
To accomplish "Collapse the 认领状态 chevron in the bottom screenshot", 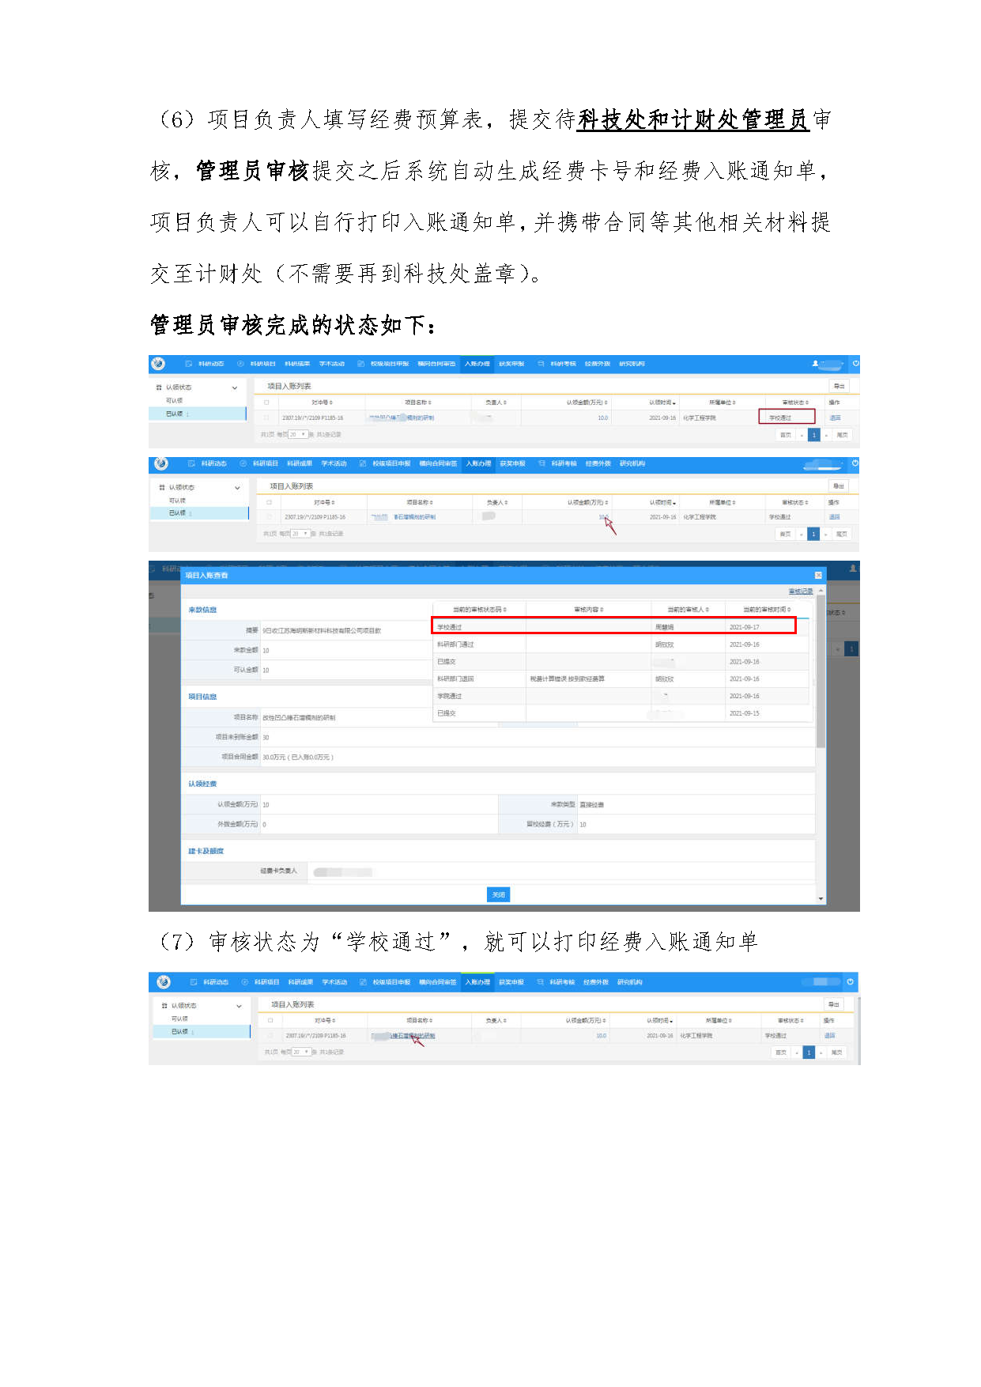I will point(239,1006).
